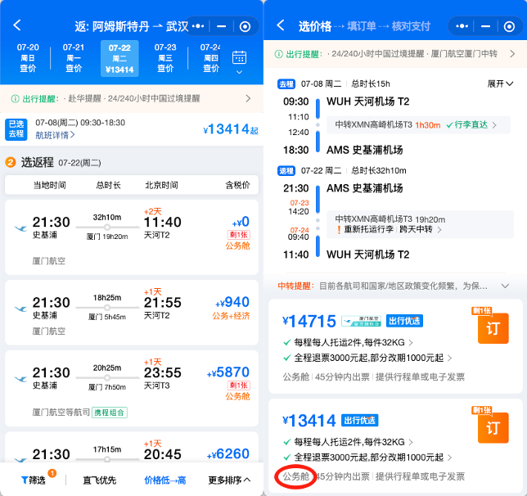Open the date calendar icon
The height and width of the screenshot is (496, 527).
(239, 57)
